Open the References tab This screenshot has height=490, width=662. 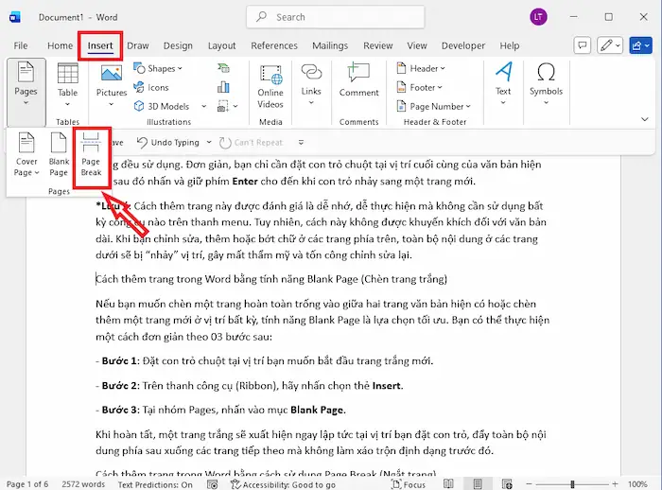[x=274, y=45]
